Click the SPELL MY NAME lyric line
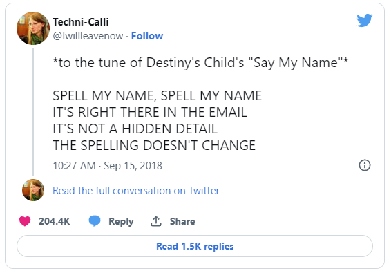This screenshot has height=273, width=391. (x=158, y=95)
